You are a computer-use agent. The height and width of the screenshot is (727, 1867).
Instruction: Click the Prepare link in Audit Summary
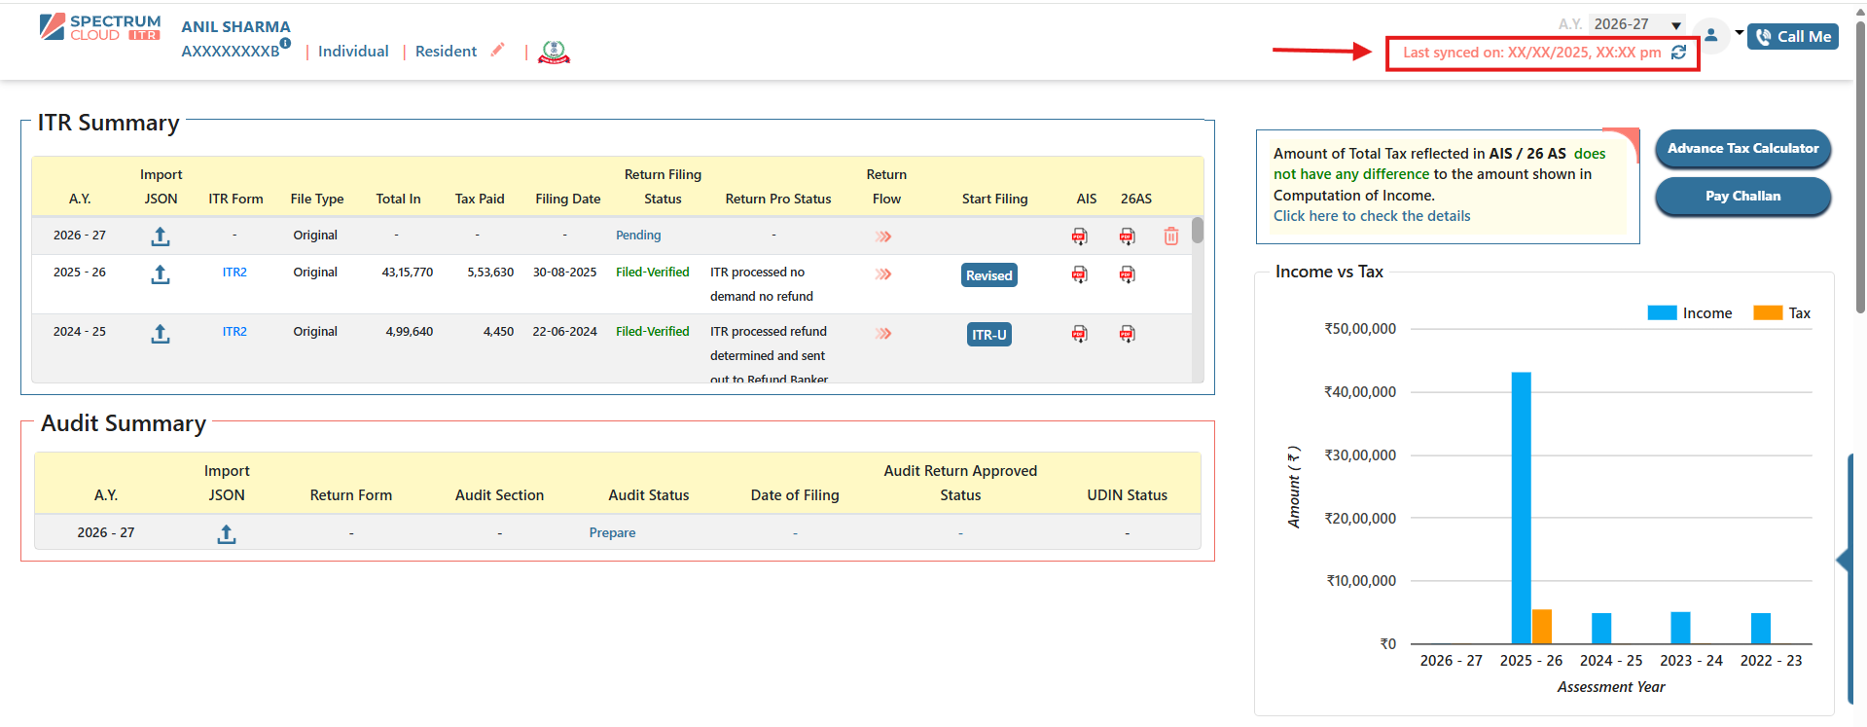(612, 533)
